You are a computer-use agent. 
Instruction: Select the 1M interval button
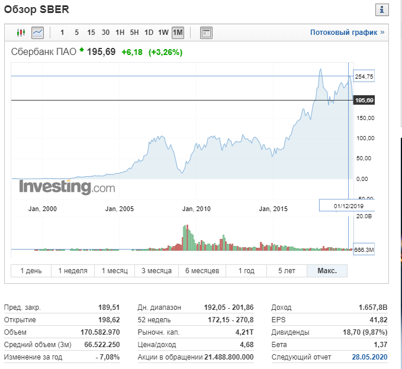click(x=178, y=33)
